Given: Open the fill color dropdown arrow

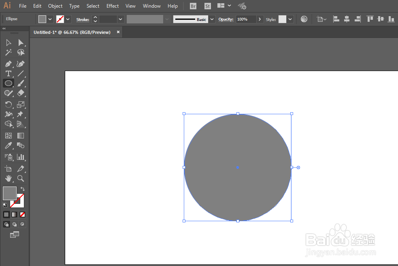Looking at the screenshot, I should click(x=50, y=19).
